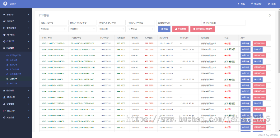
Task: Collapse the 订单管理 sidebar section chevron
Action: [x=28, y=48]
